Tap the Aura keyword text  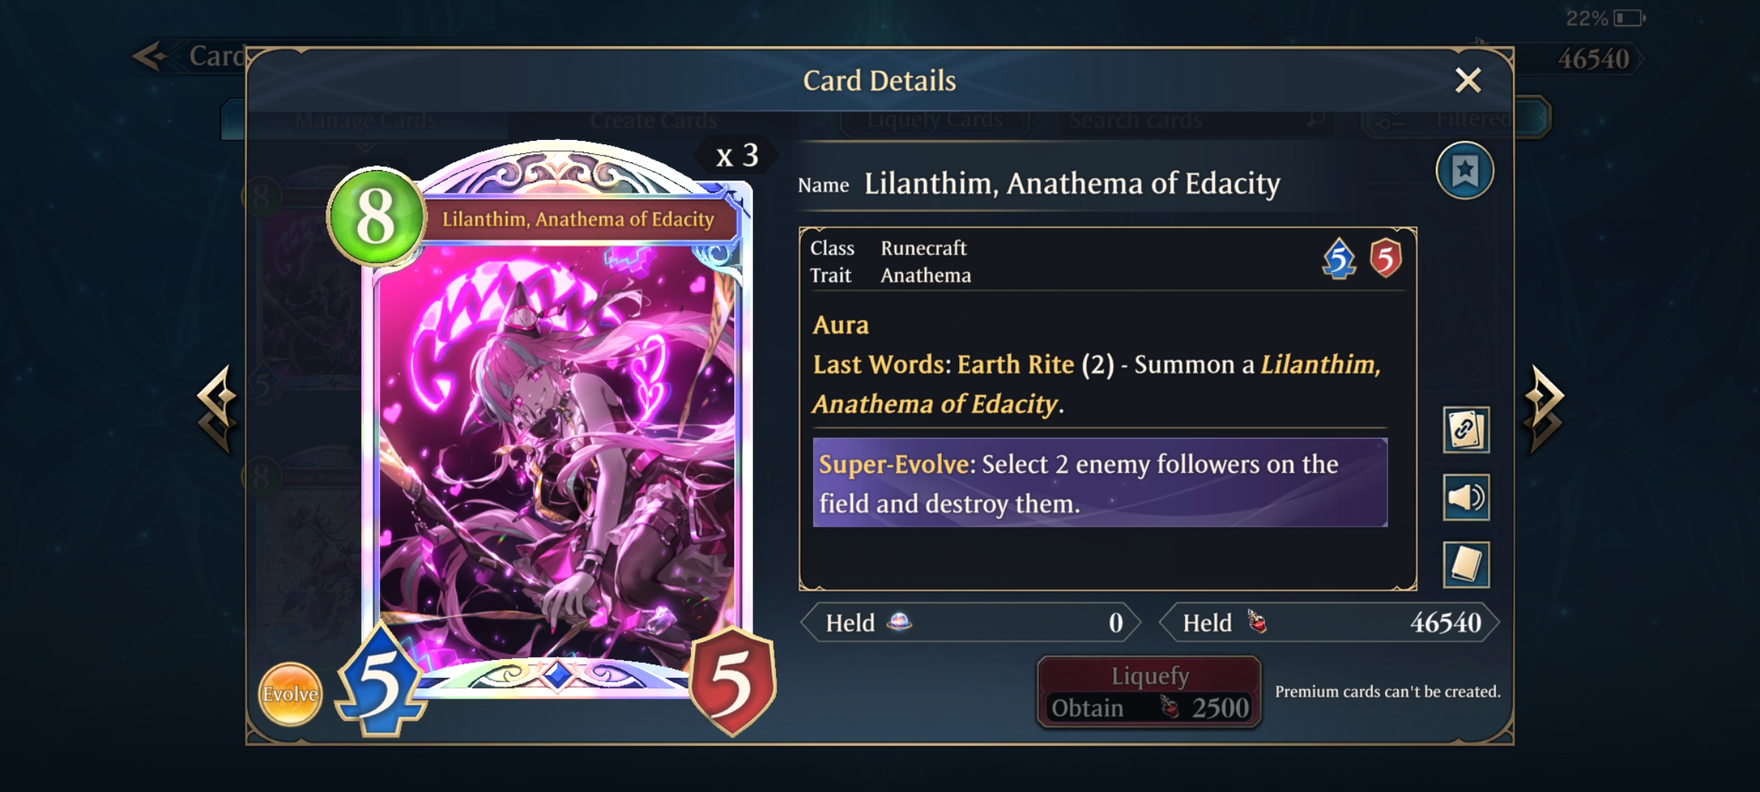tap(840, 325)
